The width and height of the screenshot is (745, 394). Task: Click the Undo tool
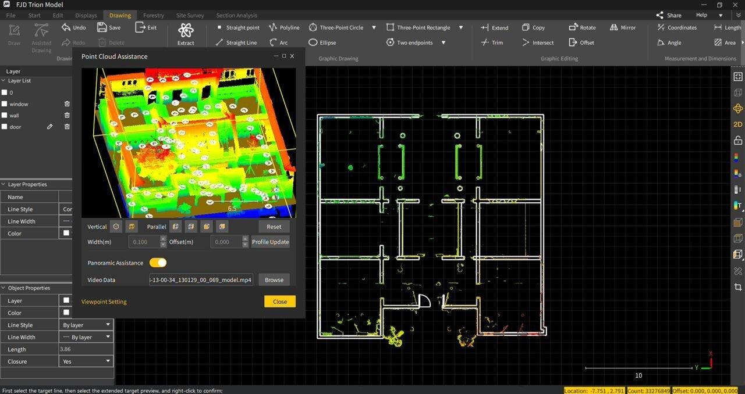74,27
